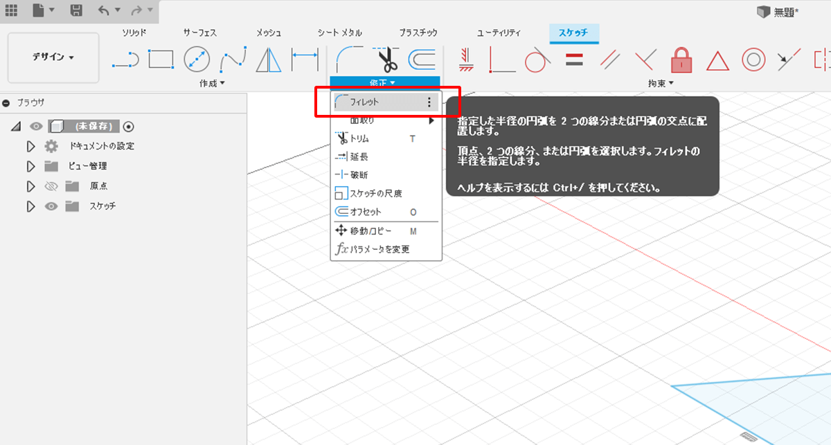Click the File document icon
831x445 pixels.
tap(39, 10)
